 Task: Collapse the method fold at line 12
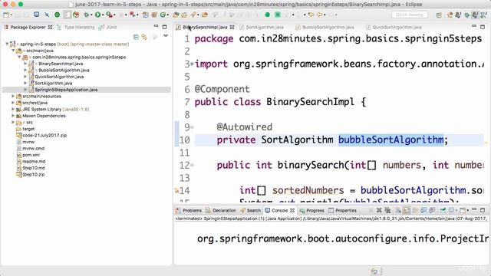(192, 165)
